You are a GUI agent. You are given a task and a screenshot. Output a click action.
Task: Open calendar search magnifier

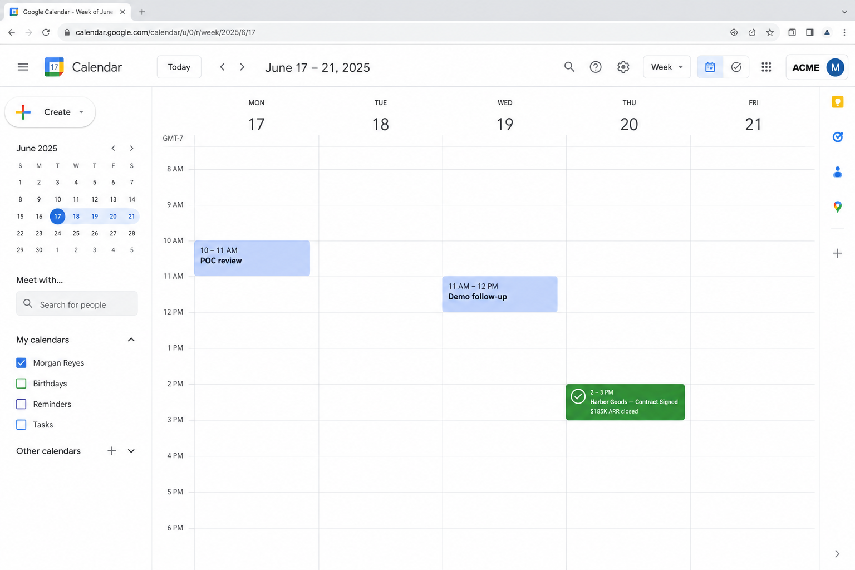tap(569, 67)
